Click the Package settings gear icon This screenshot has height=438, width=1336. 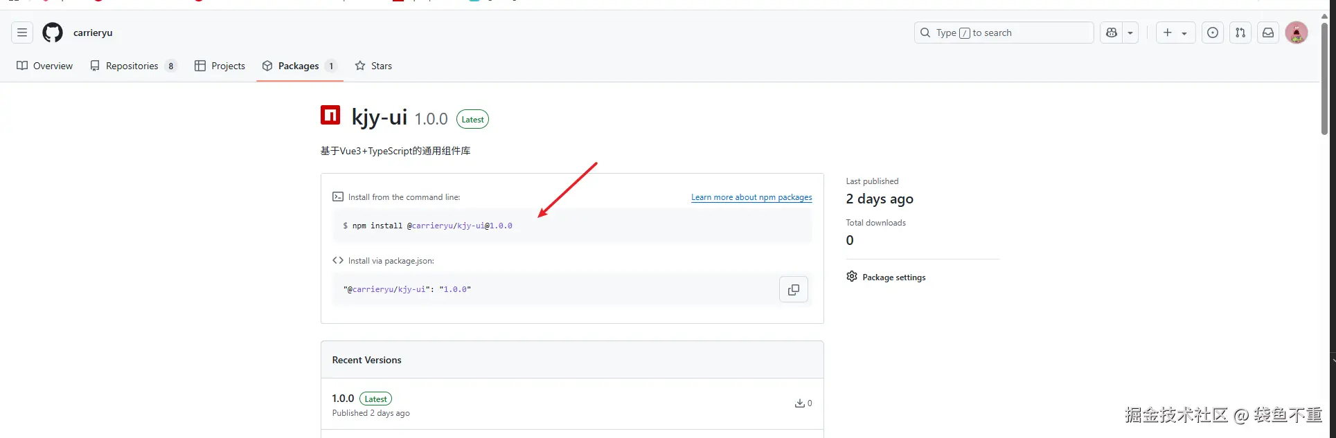(852, 277)
